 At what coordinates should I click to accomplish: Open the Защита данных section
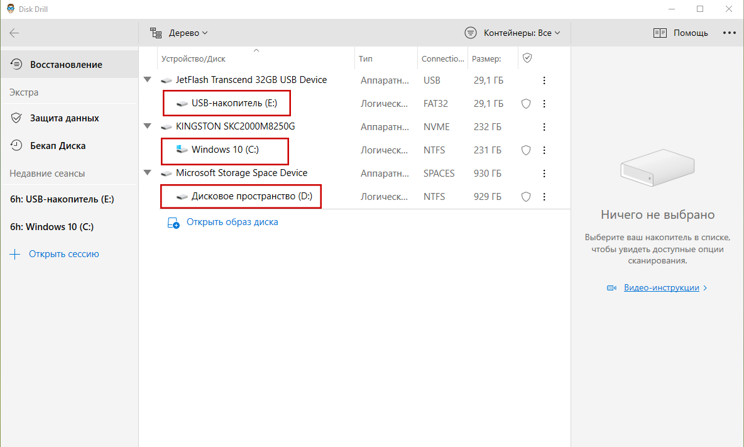pyautogui.click(x=69, y=118)
